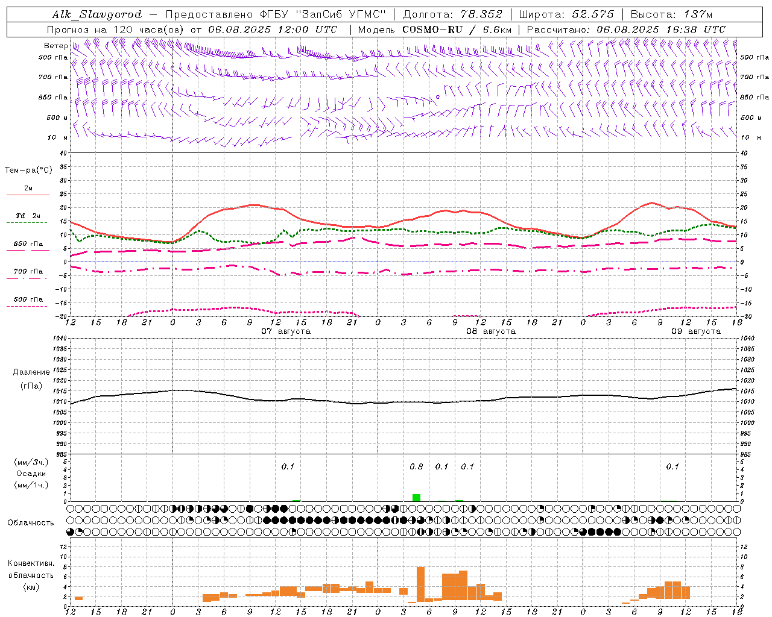
Task: Click the 0.8 precipitation value
Action: coord(416,466)
